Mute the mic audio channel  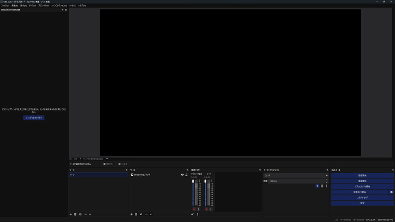click(x=206, y=209)
